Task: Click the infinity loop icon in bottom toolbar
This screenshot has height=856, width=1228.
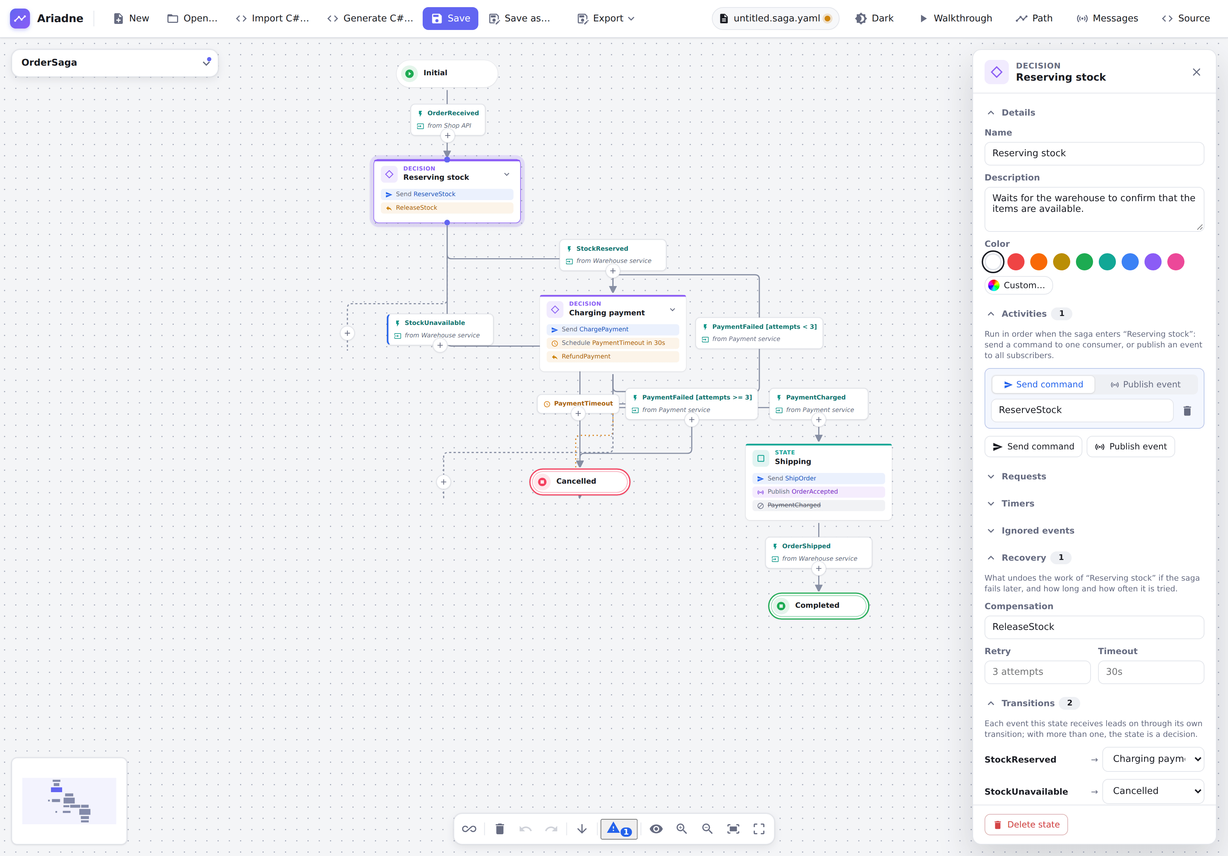Action: click(469, 829)
